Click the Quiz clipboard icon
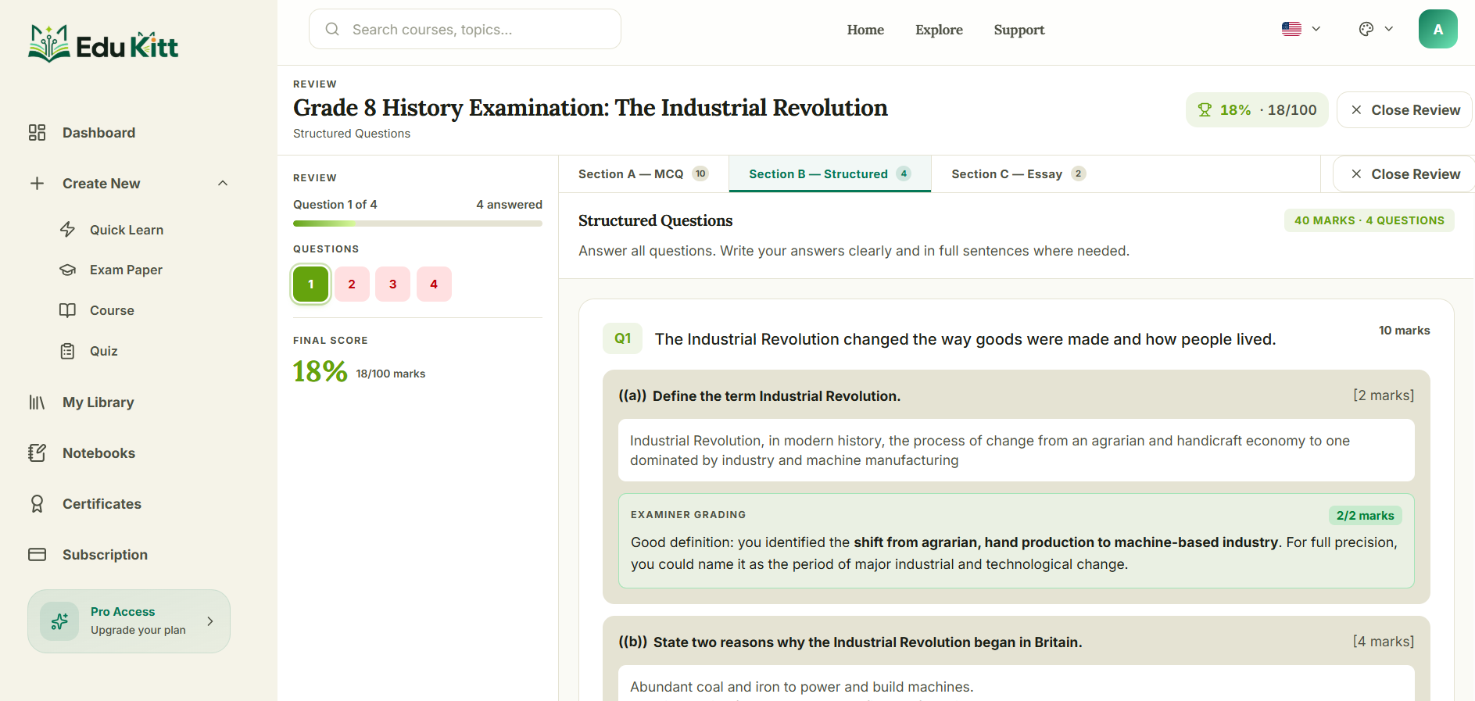The height and width of the screenshot is (701, 1475). click(x=68, y=351)
